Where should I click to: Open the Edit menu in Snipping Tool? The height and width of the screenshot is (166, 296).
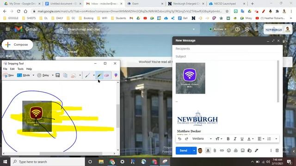12,69
